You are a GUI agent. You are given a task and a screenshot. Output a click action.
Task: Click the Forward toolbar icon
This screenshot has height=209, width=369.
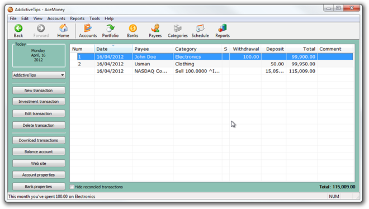pos(41,31)
